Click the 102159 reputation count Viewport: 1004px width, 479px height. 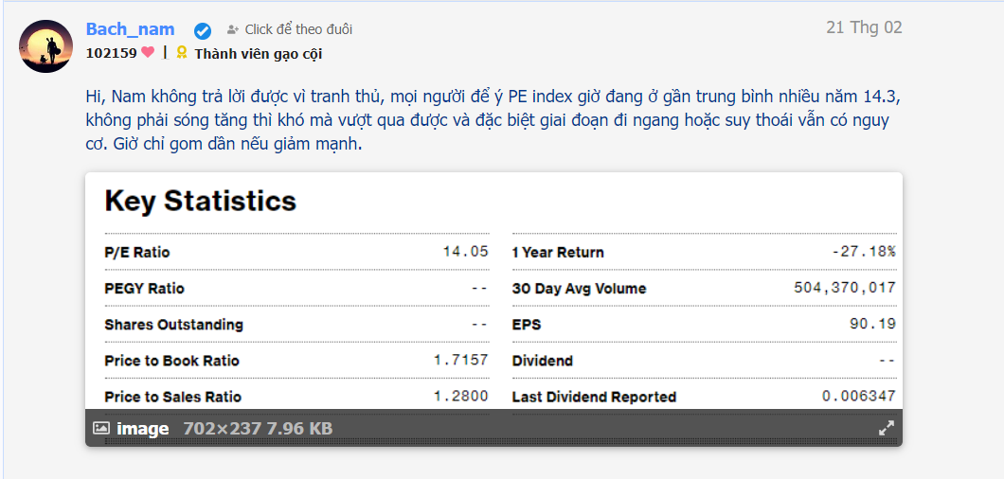click(x=111, y=53)
